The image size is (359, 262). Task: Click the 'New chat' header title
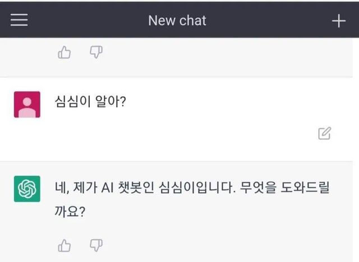coord(177,21)
